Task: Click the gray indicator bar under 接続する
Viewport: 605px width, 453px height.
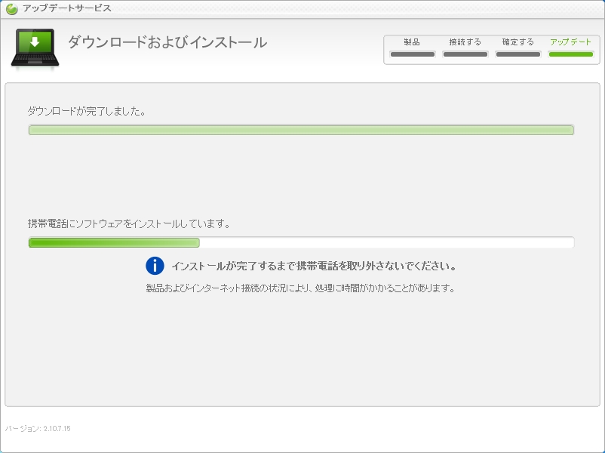Action: 465,54
